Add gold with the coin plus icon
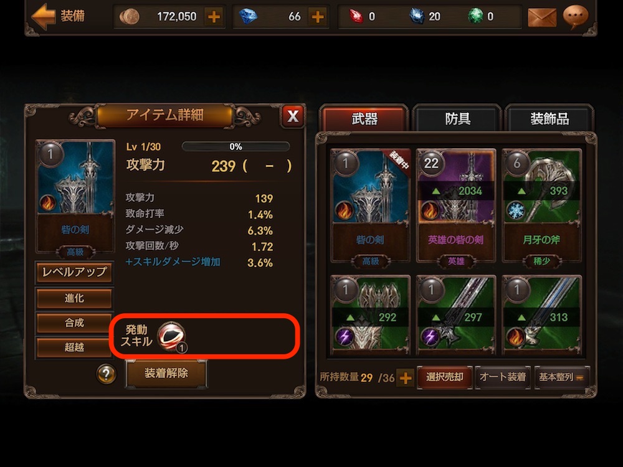 [x=214, y=17]
